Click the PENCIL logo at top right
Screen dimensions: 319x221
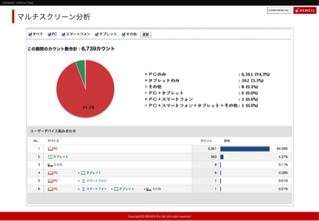pyautogui.click(x=305, y=10)
